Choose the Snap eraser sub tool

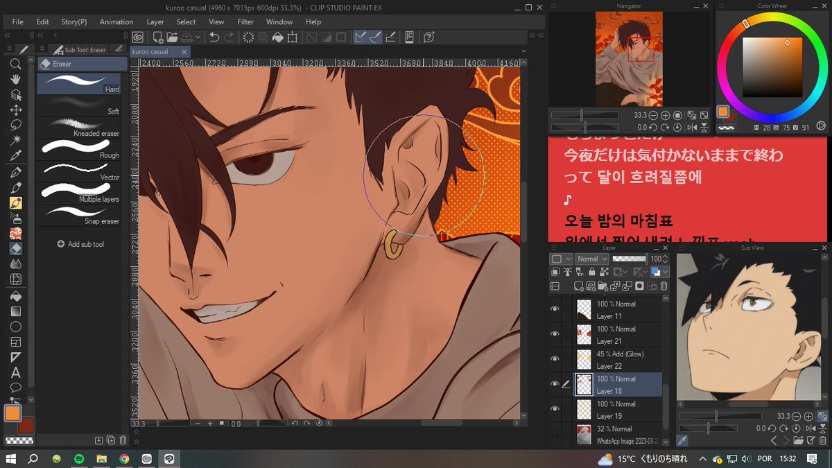pos(79,216)
